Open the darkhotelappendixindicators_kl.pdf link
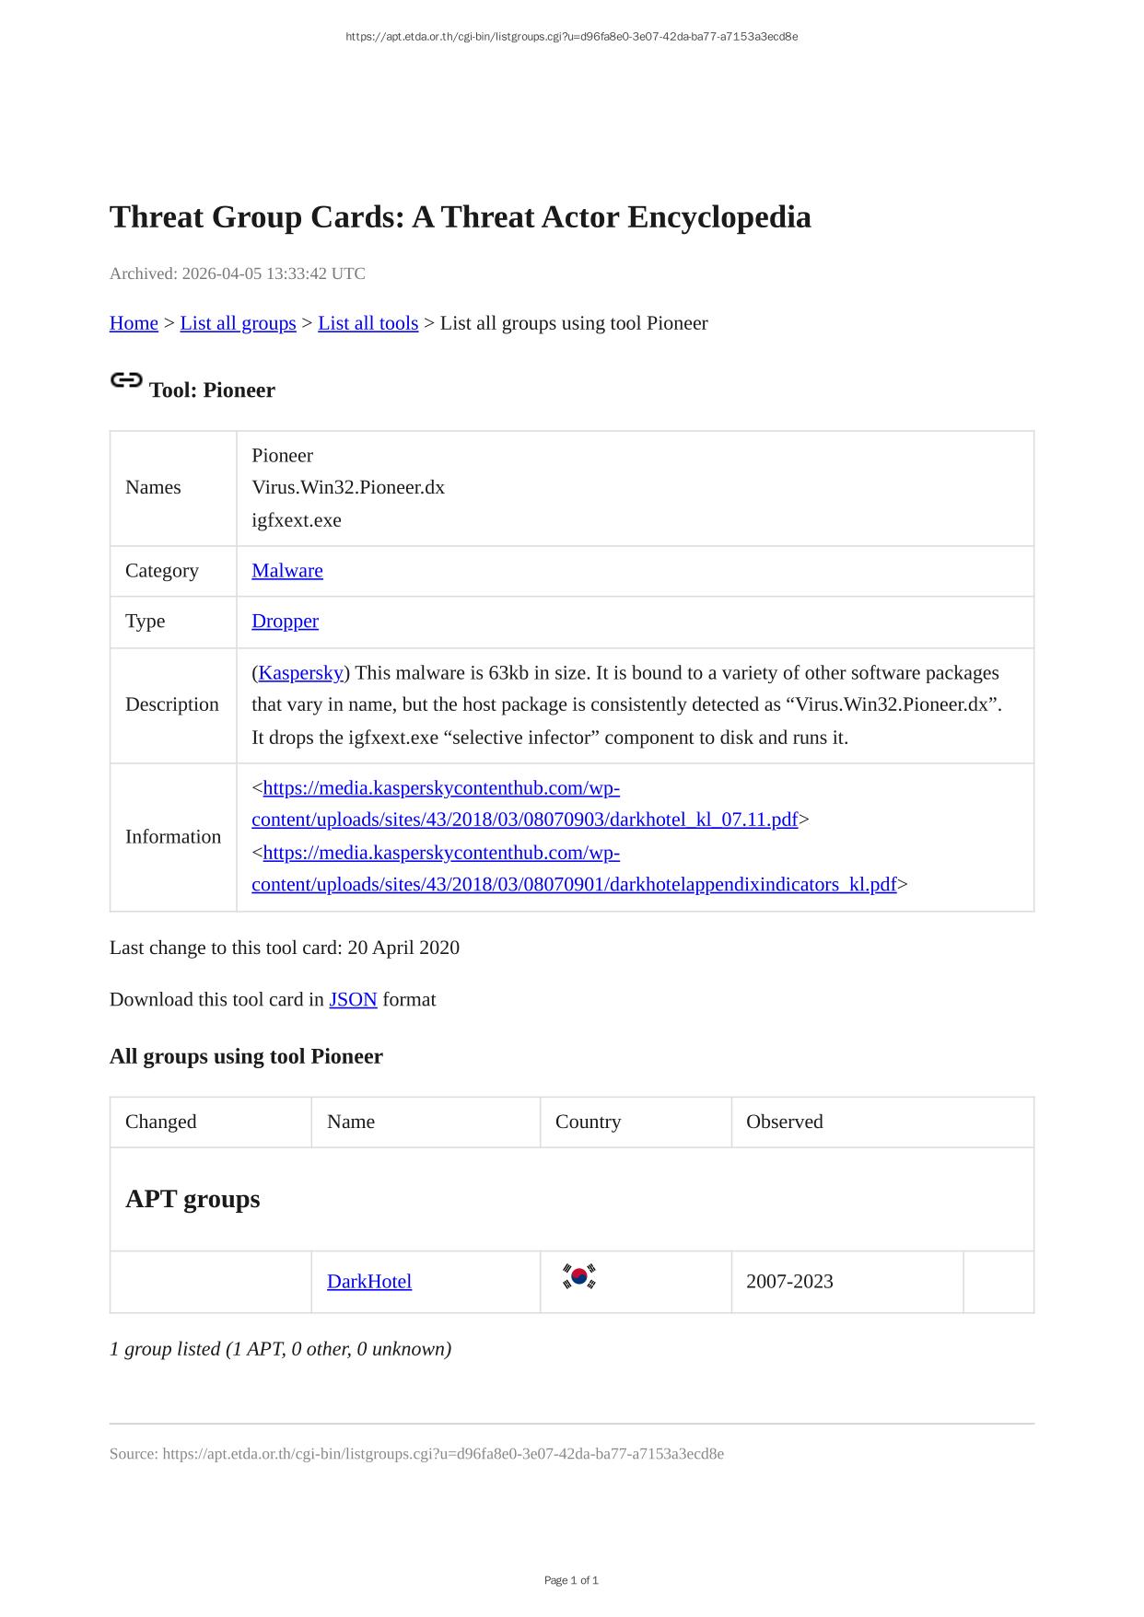Viewport: 1144px width, 1617px height. pyautogui.click(x=573, y=885)
